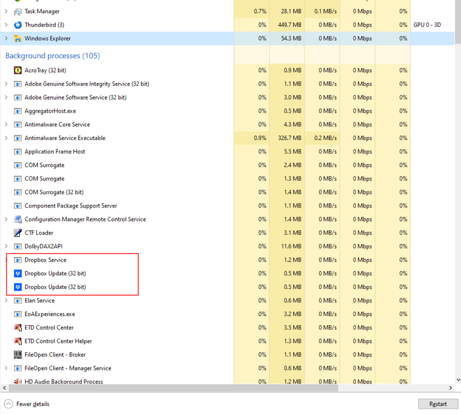Image resolution: width=461 pixels, height=414 pixels.
Task: Click the Component Package Support Server icon
Action: tap(18, 206)
